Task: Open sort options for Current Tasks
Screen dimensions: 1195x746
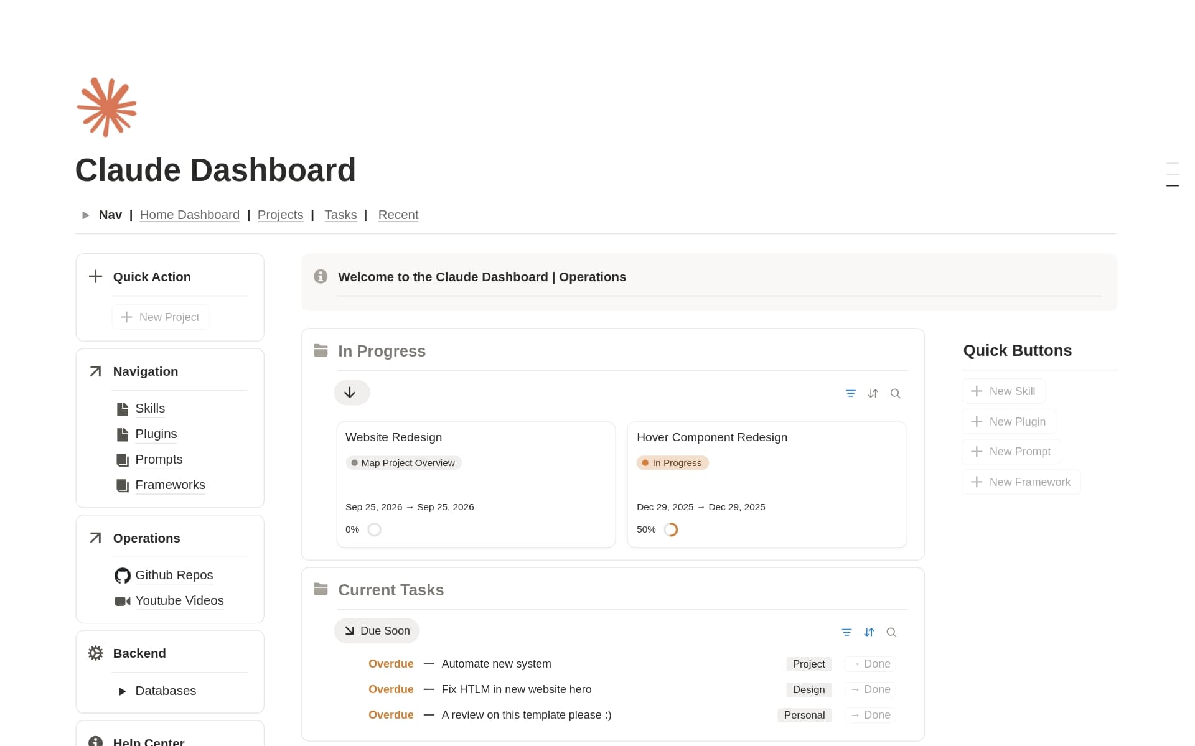Action: click(869, 632)
